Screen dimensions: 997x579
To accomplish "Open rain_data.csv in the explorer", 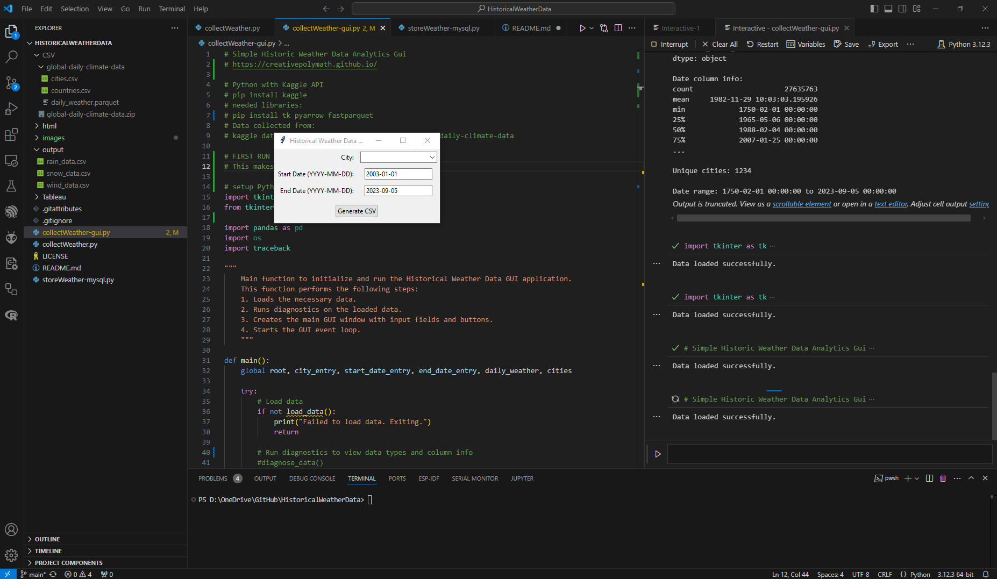I will [x=66, y=161].
